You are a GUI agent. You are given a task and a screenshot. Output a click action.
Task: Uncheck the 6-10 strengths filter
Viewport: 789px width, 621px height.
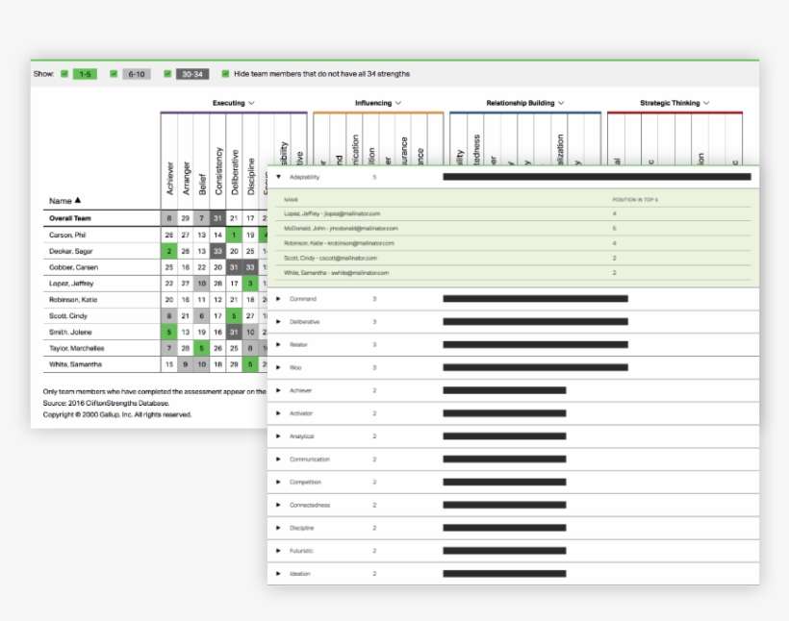click(114, 73)
